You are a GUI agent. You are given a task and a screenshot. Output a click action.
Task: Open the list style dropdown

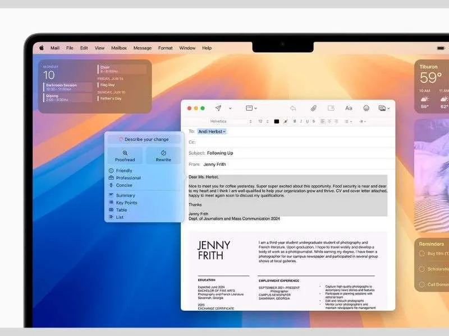(x=348, y=122)
